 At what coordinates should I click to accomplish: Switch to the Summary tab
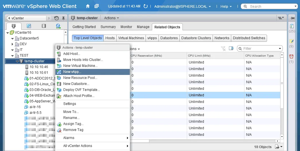tap(108, 27)
